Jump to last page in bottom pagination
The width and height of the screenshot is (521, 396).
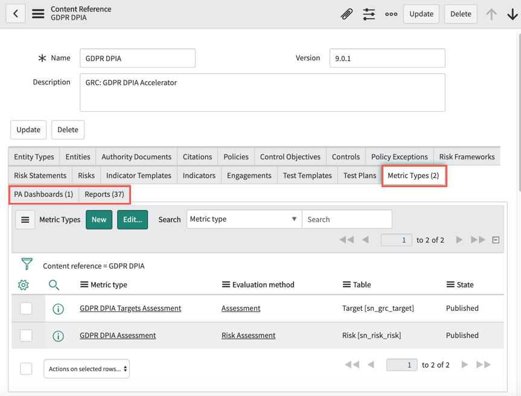pyautogui.click(x=484, y=365)
